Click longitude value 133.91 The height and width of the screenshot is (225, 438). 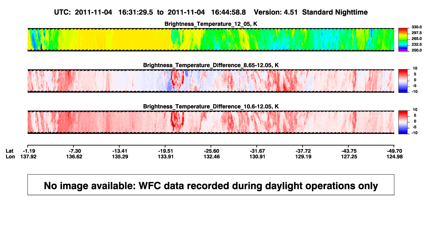coord(166,157)
